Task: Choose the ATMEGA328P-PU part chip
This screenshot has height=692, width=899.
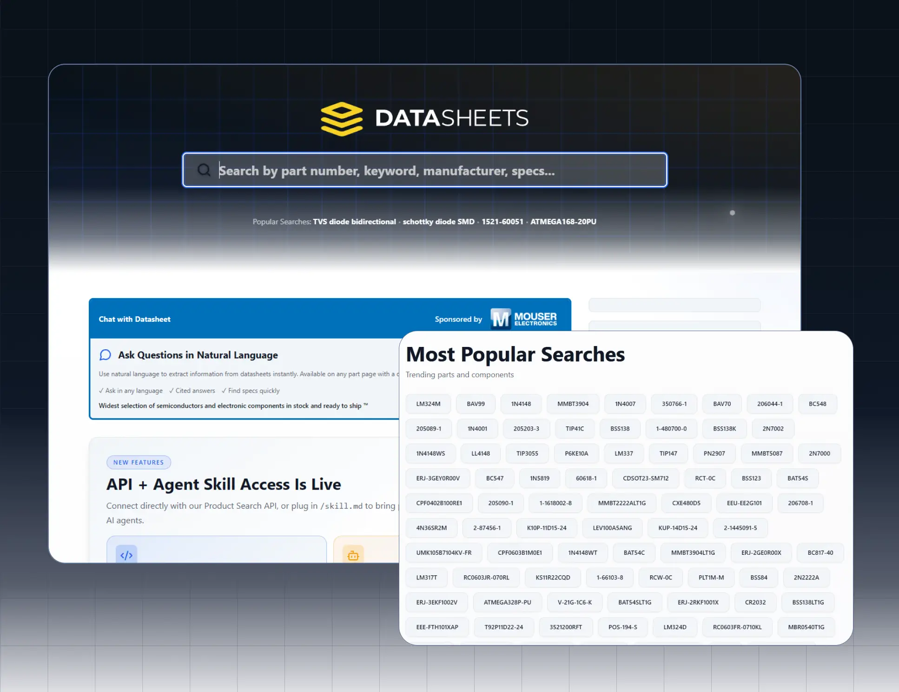Action: [507, 602]
